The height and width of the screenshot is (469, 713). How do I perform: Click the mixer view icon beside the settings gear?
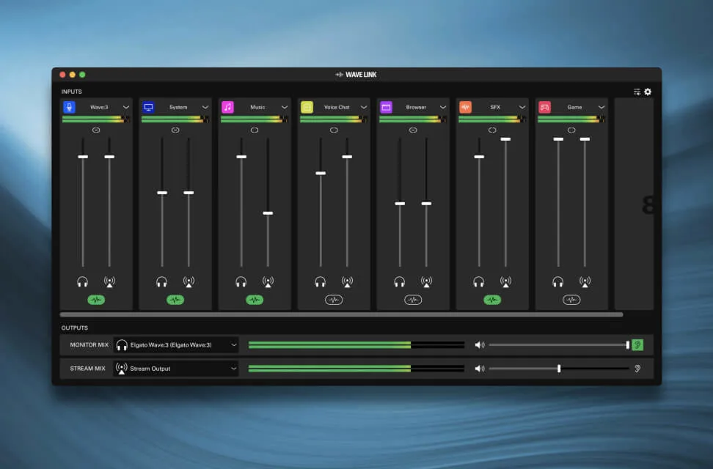coord(635,91)
